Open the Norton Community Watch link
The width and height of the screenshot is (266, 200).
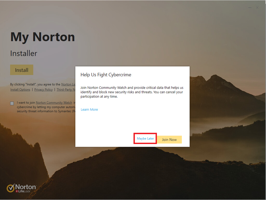point(54,103)
